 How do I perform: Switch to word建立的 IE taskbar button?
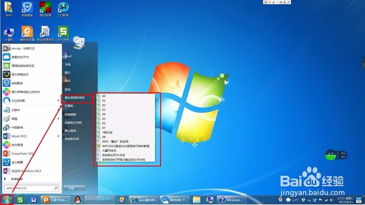(143, 200)
